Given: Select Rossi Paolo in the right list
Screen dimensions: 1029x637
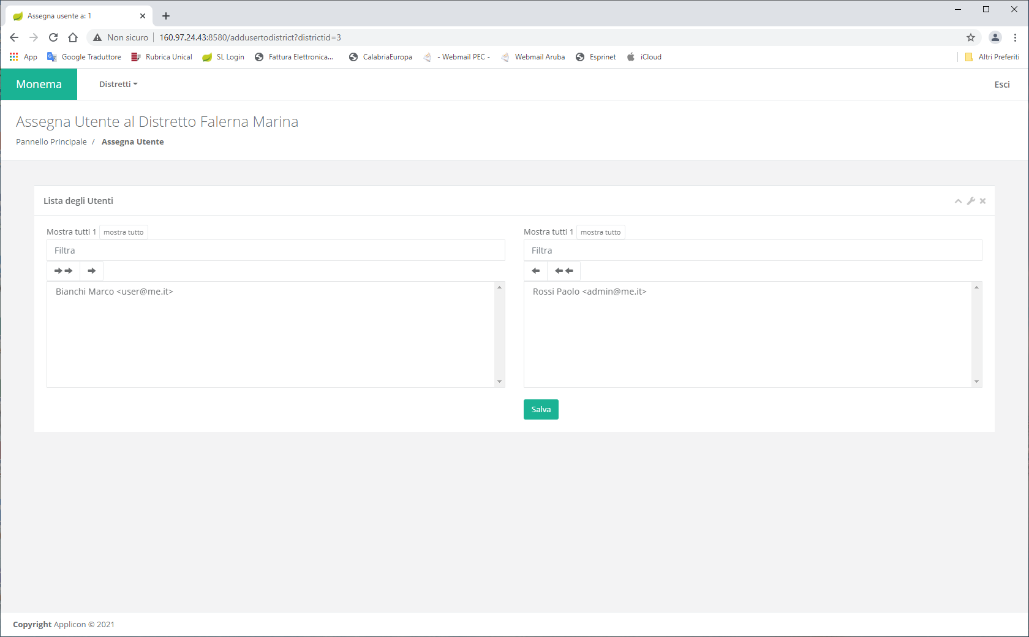Looking at the screenshot, I should pyautogui.click(x=589, y=292).
